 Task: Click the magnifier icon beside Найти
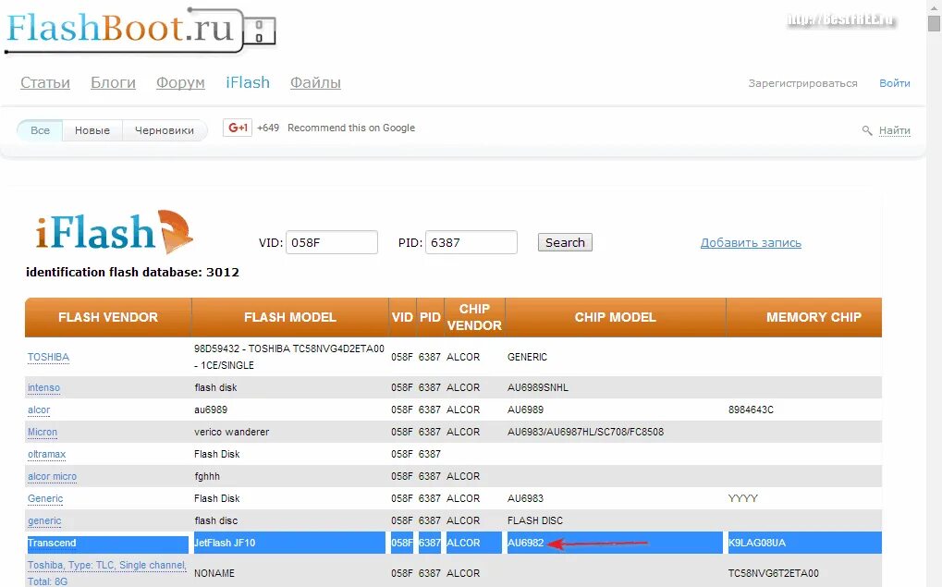coord(867,130)
